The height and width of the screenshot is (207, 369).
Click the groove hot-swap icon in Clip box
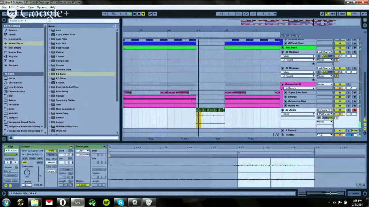click(16, 167)
